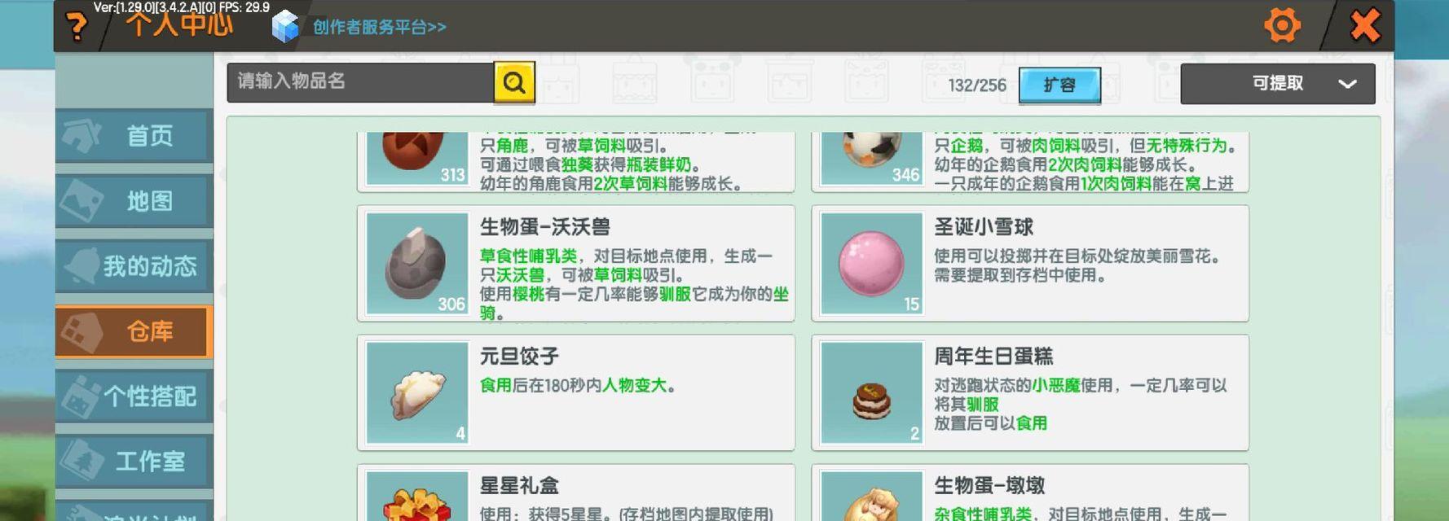
Task: Select the 沃沃兽 creature egg icon
Action: [x=416, y=263]
